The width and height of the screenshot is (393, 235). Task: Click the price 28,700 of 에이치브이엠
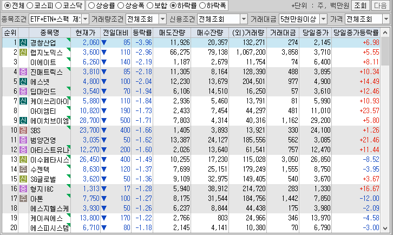[89, 120]
